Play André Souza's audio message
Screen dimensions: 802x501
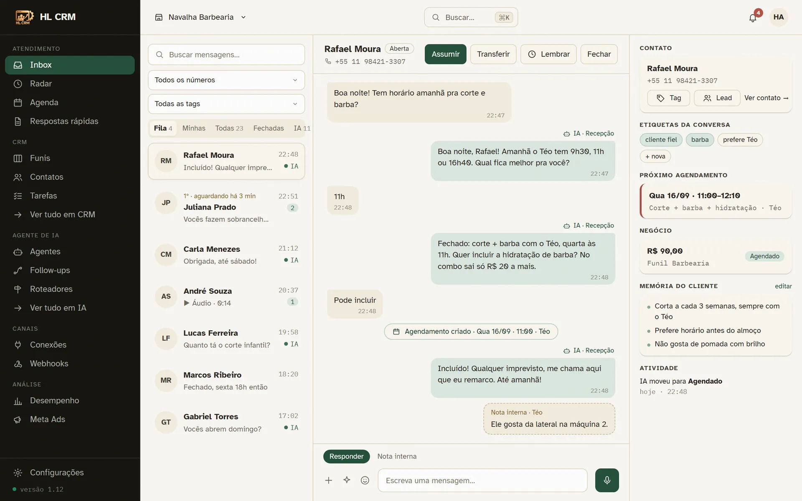[187, 303]
